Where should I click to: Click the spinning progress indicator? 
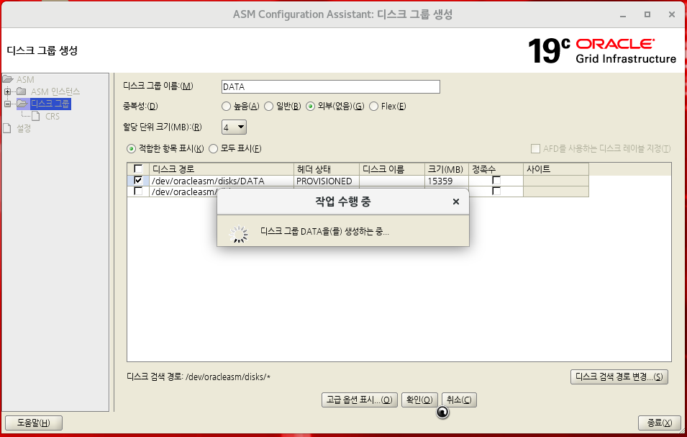tap(238, 234)
